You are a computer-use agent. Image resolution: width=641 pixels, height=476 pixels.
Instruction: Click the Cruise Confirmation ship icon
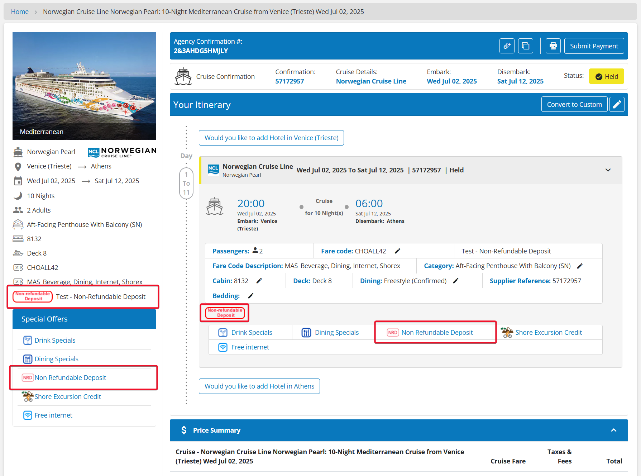coord(183,76)
